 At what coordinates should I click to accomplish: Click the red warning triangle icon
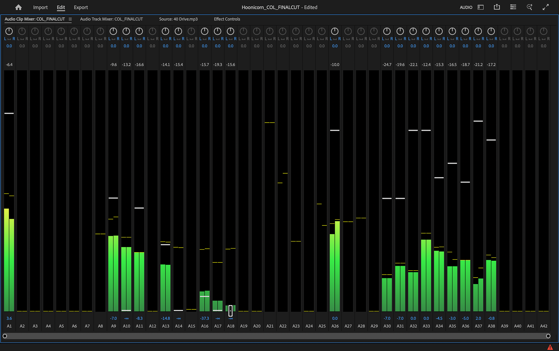point(550,347)
